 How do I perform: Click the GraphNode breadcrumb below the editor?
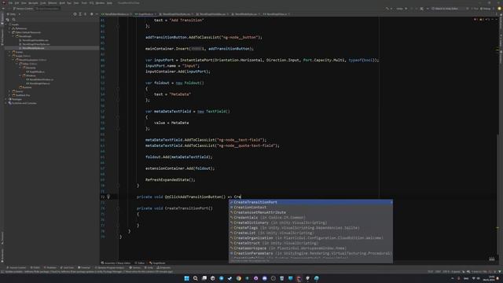(x=157, y=263)
